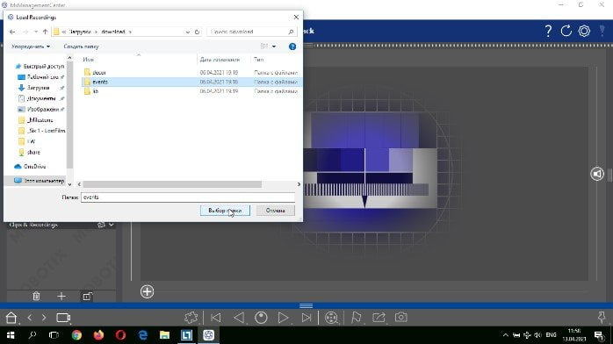Click the pin icon at bottom right
613x344 pixels.
602,317
